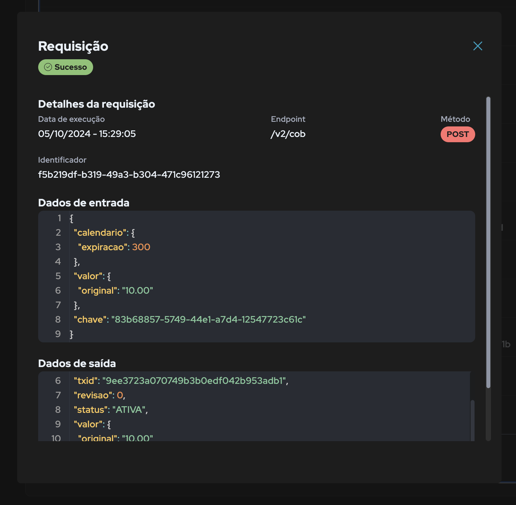Click the "calendario" key in input data
The width and height of the screenshot is (516, 505).
point(100,233)
